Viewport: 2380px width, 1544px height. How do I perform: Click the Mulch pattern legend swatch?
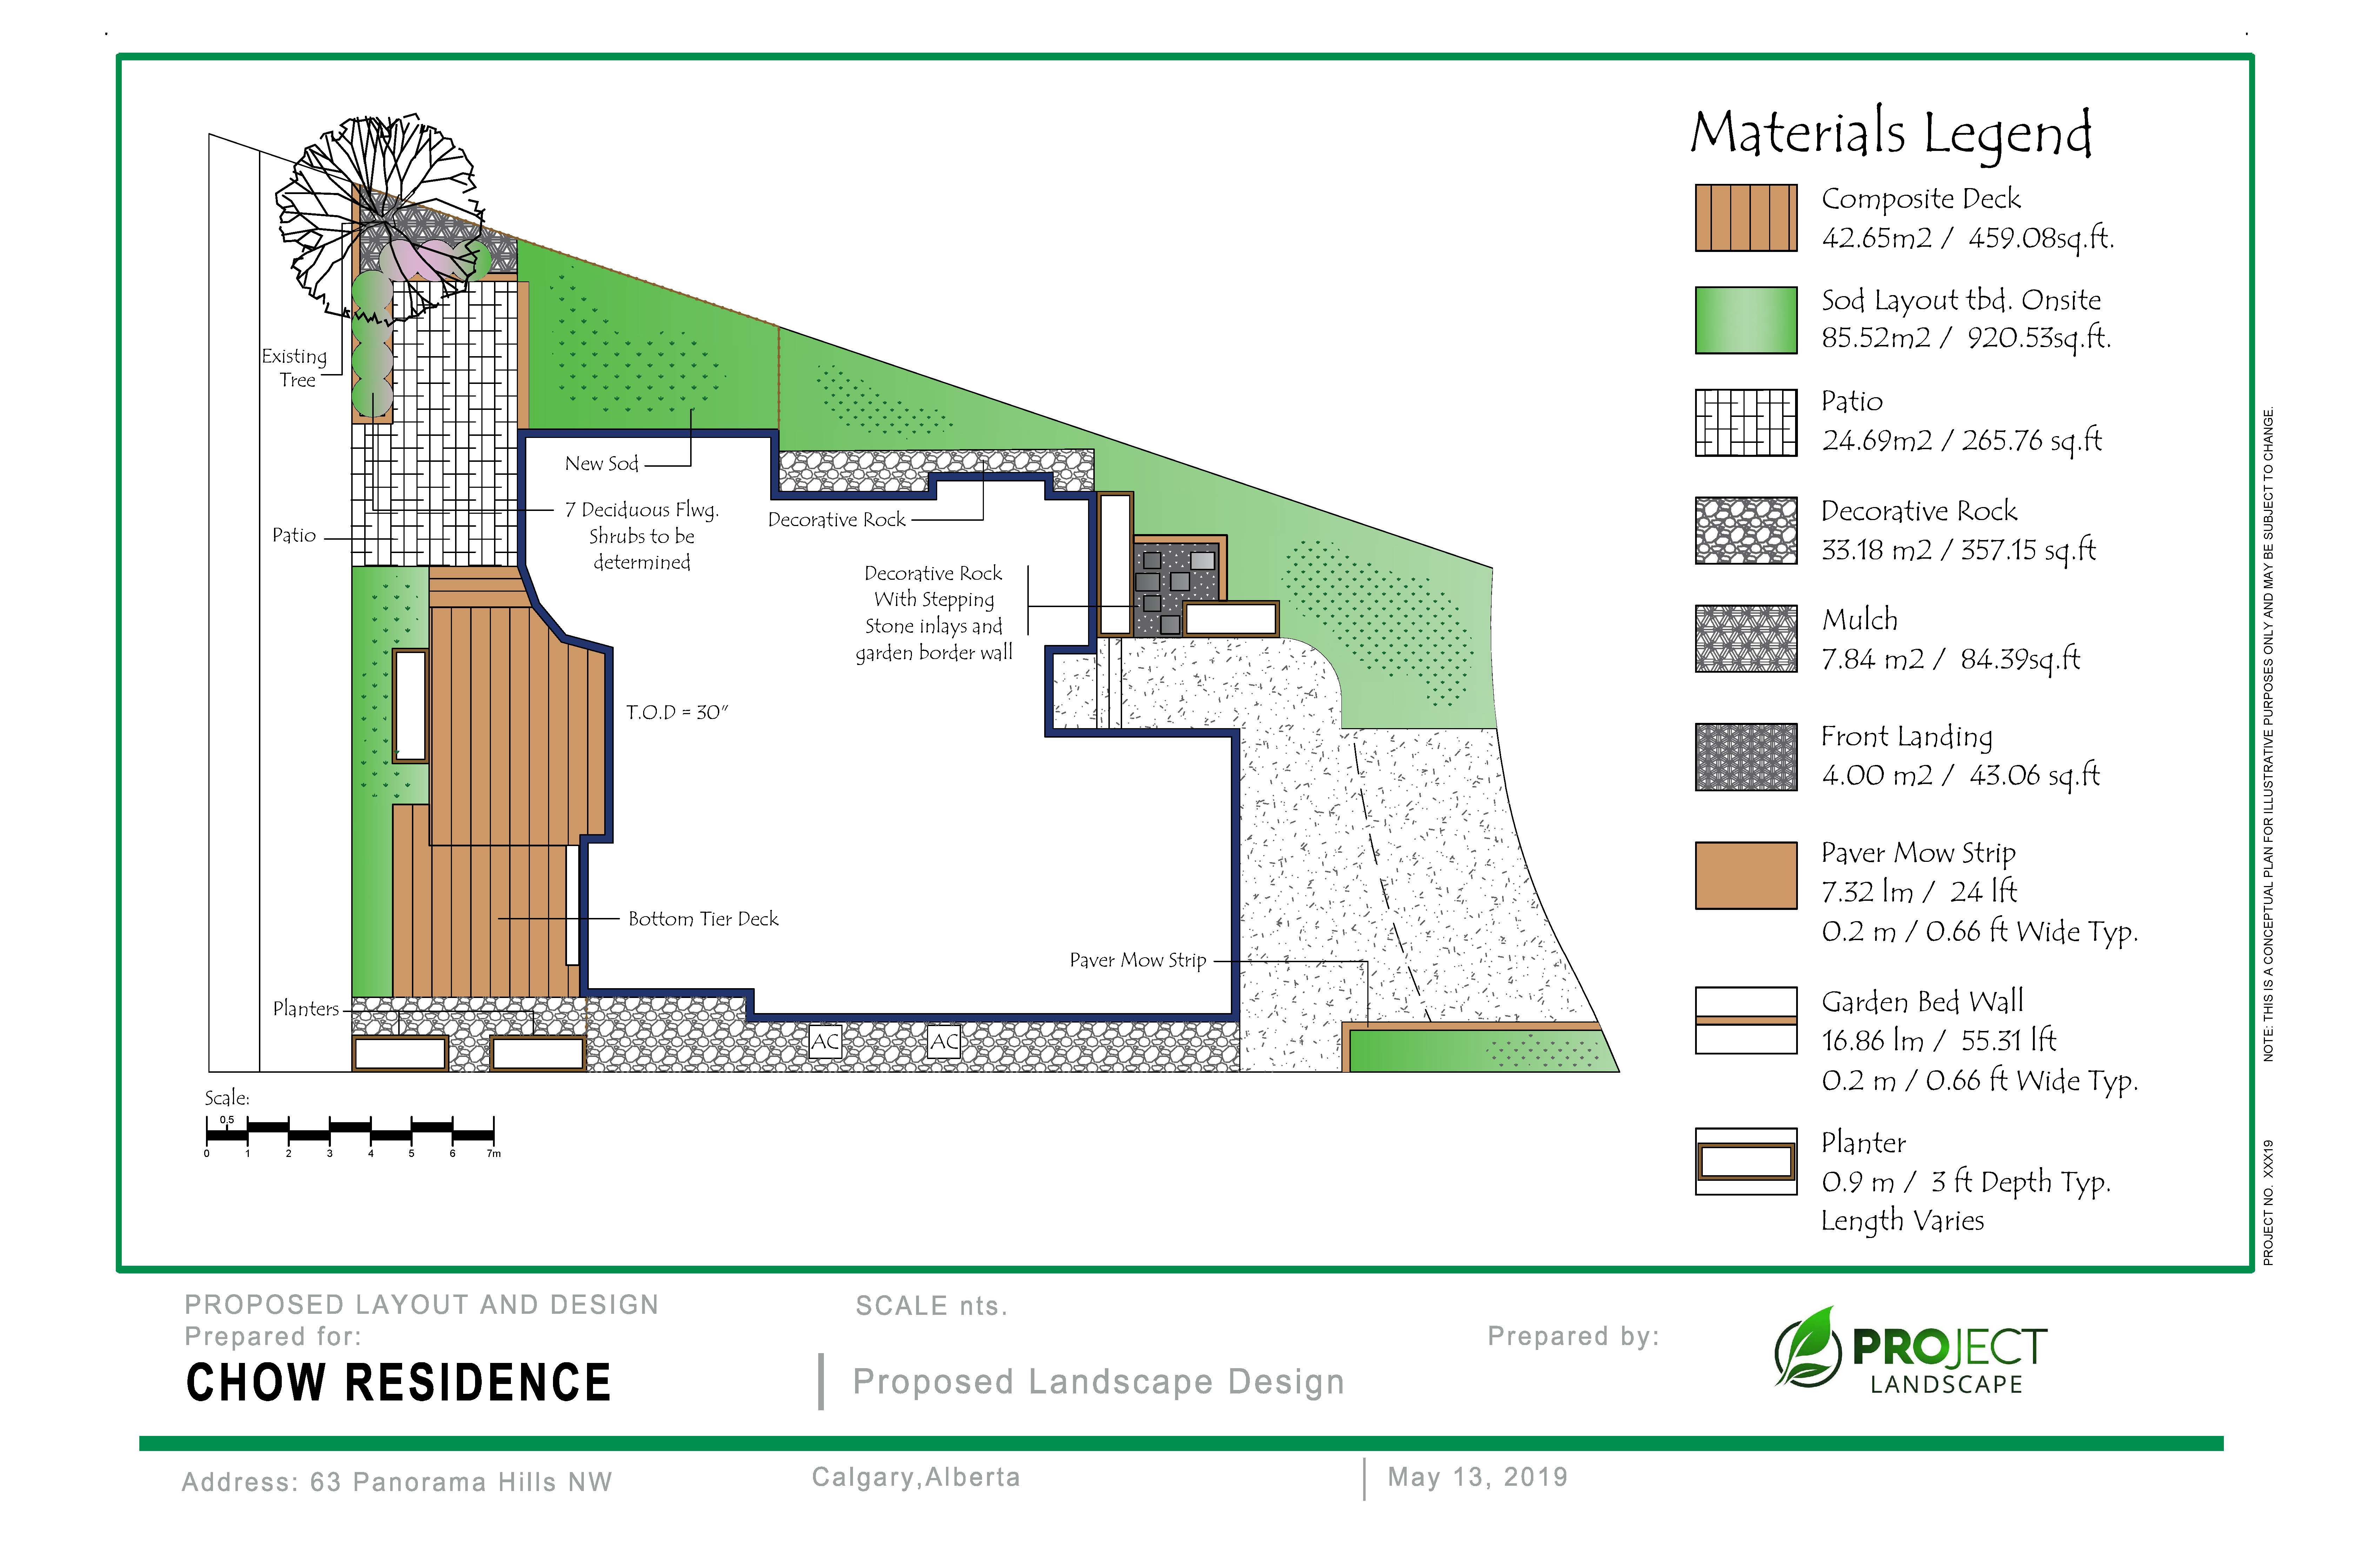tap(1746, 639)
